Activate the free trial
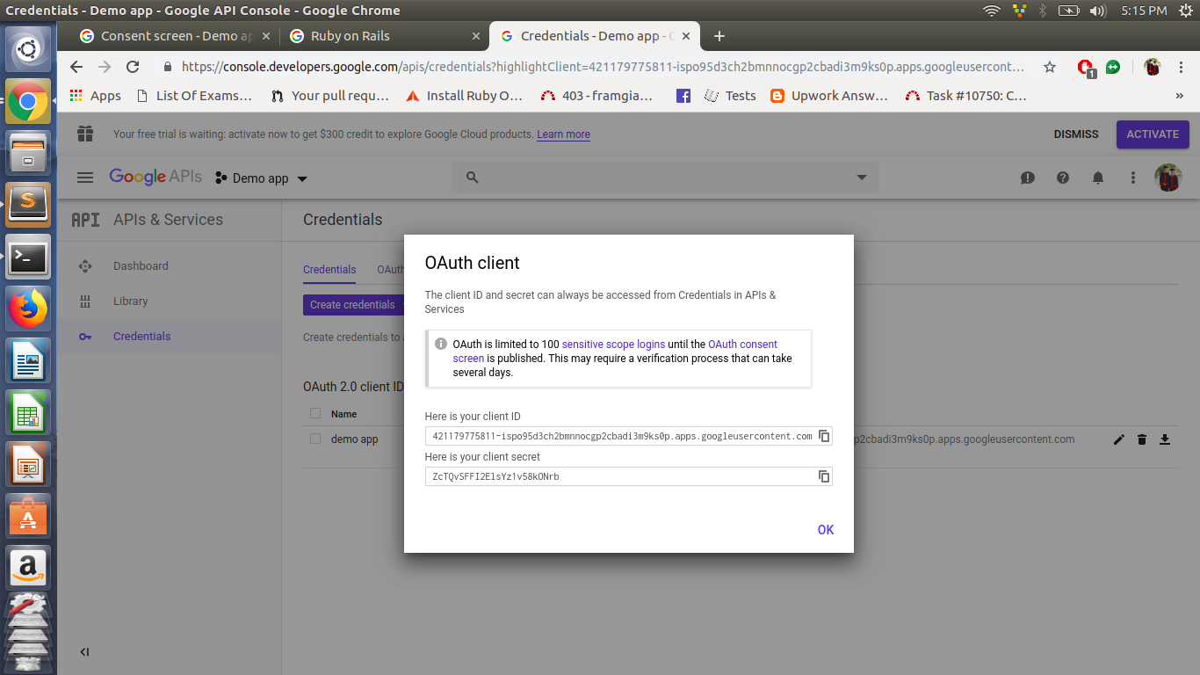The height and width of the screenshot is (675, 1200). click(1153, 134)
